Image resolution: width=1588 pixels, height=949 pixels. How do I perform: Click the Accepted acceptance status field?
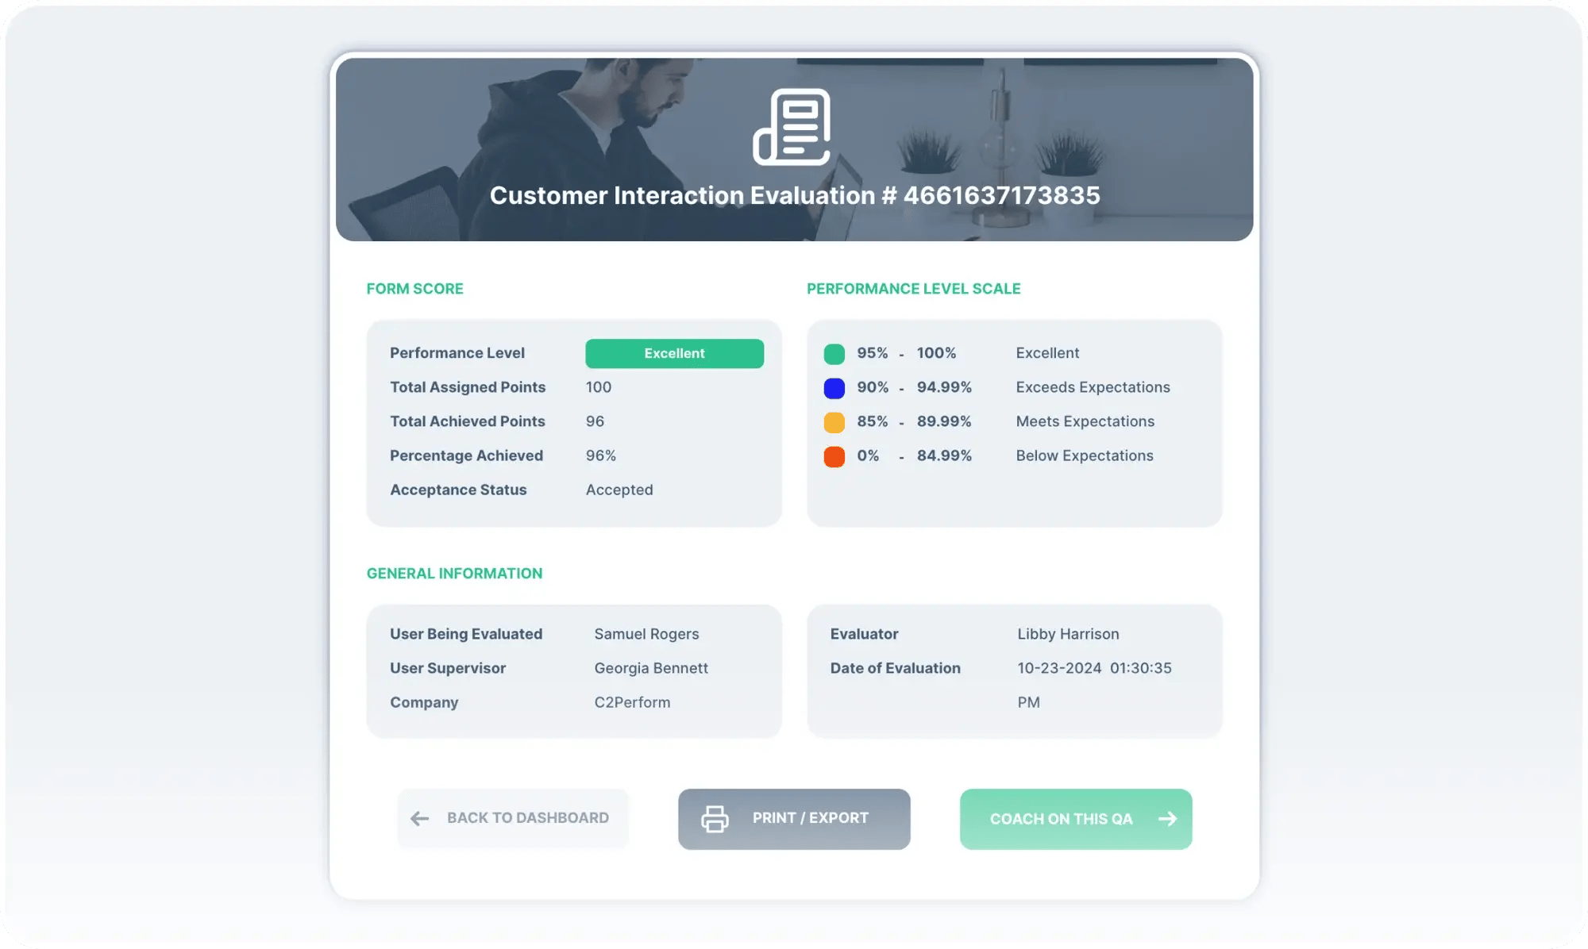click(619, 490)
